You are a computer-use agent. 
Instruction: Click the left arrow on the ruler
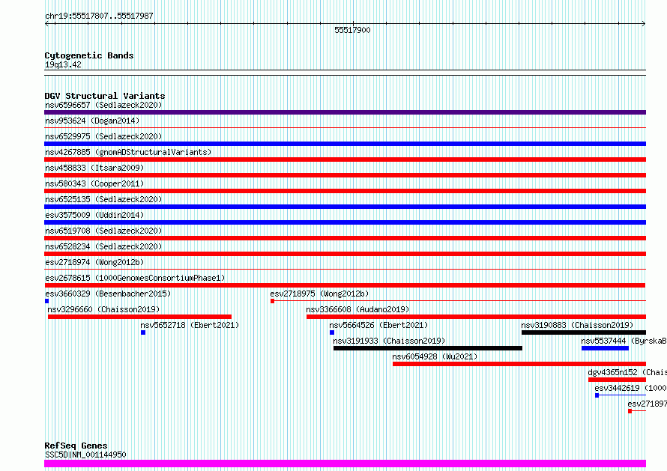click(x=46, y=24)
